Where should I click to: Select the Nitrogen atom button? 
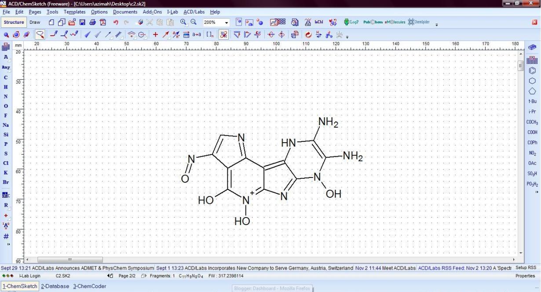[6, 96]
